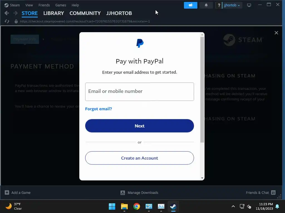The height and width of the screenshot is (213, 285).
Task: Switch to the LIBRARY tab
Action: (x=54, y=13)
